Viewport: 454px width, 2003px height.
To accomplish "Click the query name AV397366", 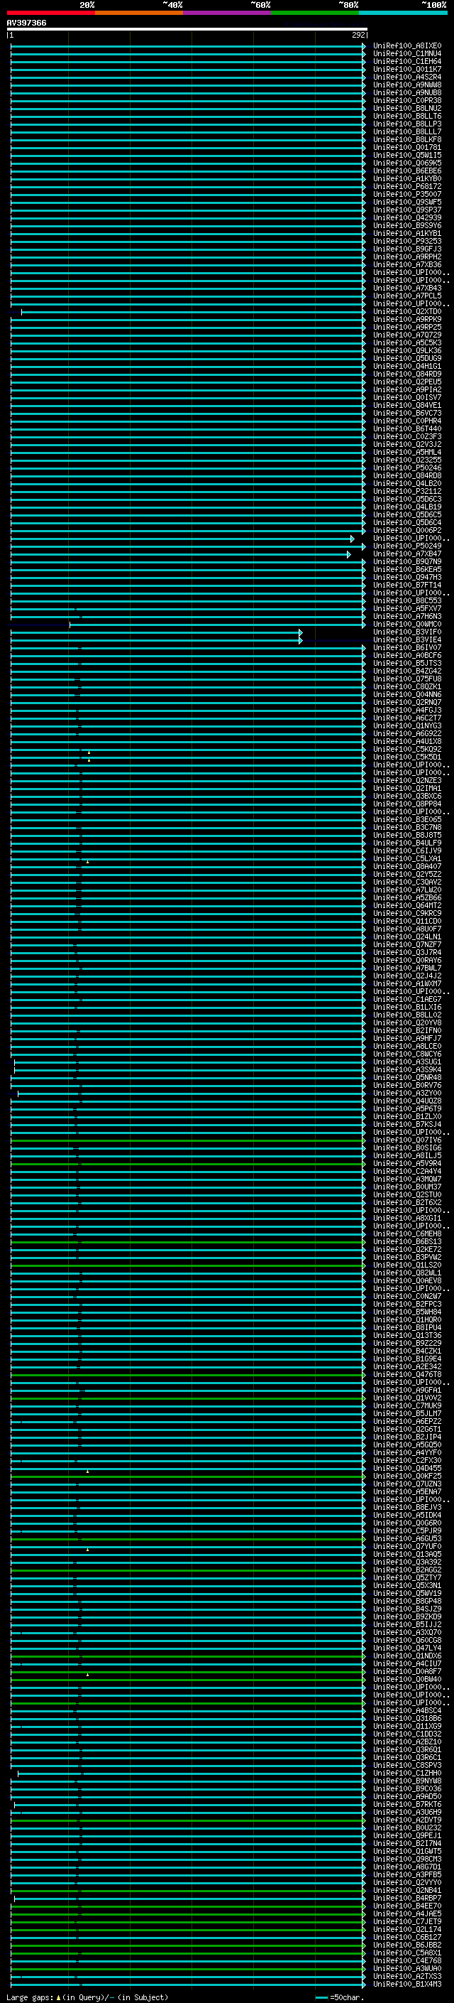I will click(x=26, y=23).
